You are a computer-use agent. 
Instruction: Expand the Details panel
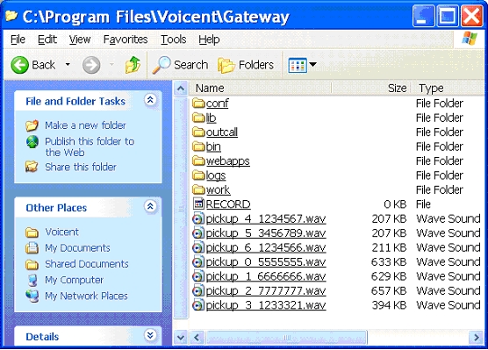point(150,335)
